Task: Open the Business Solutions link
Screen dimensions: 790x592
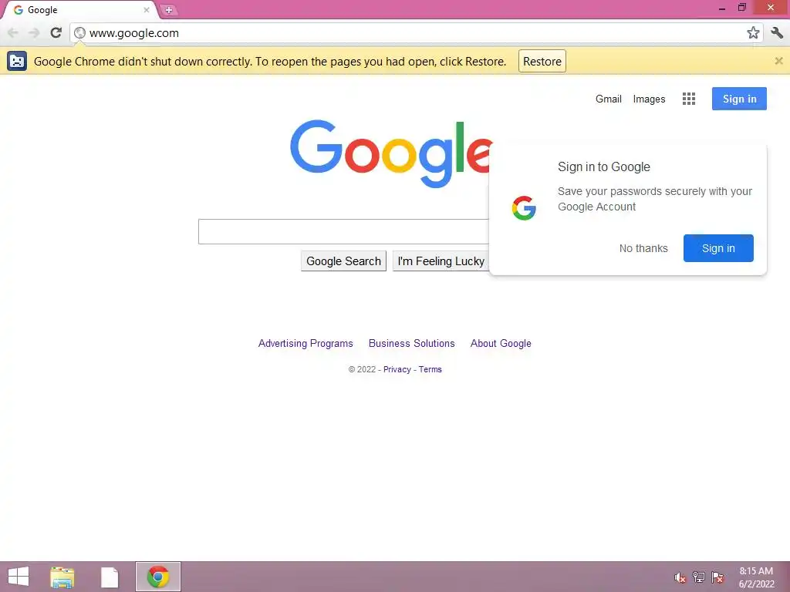Action: tap(412, 343)
